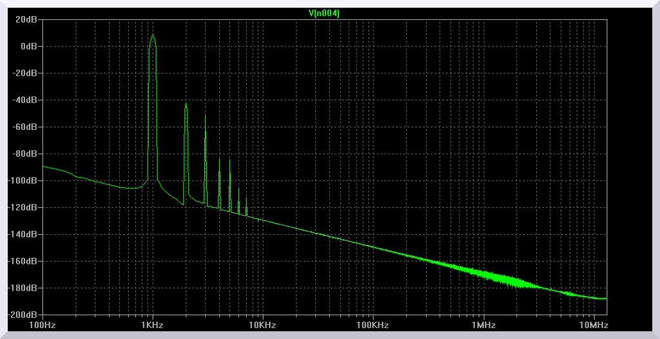Click the 100Hz horizontal axis label
This screenshot has height=339, width=660.
[43, 325]
